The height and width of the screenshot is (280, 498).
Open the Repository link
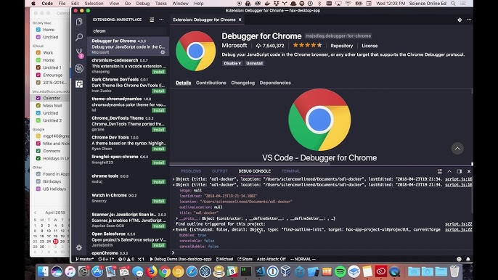[341, 46]
